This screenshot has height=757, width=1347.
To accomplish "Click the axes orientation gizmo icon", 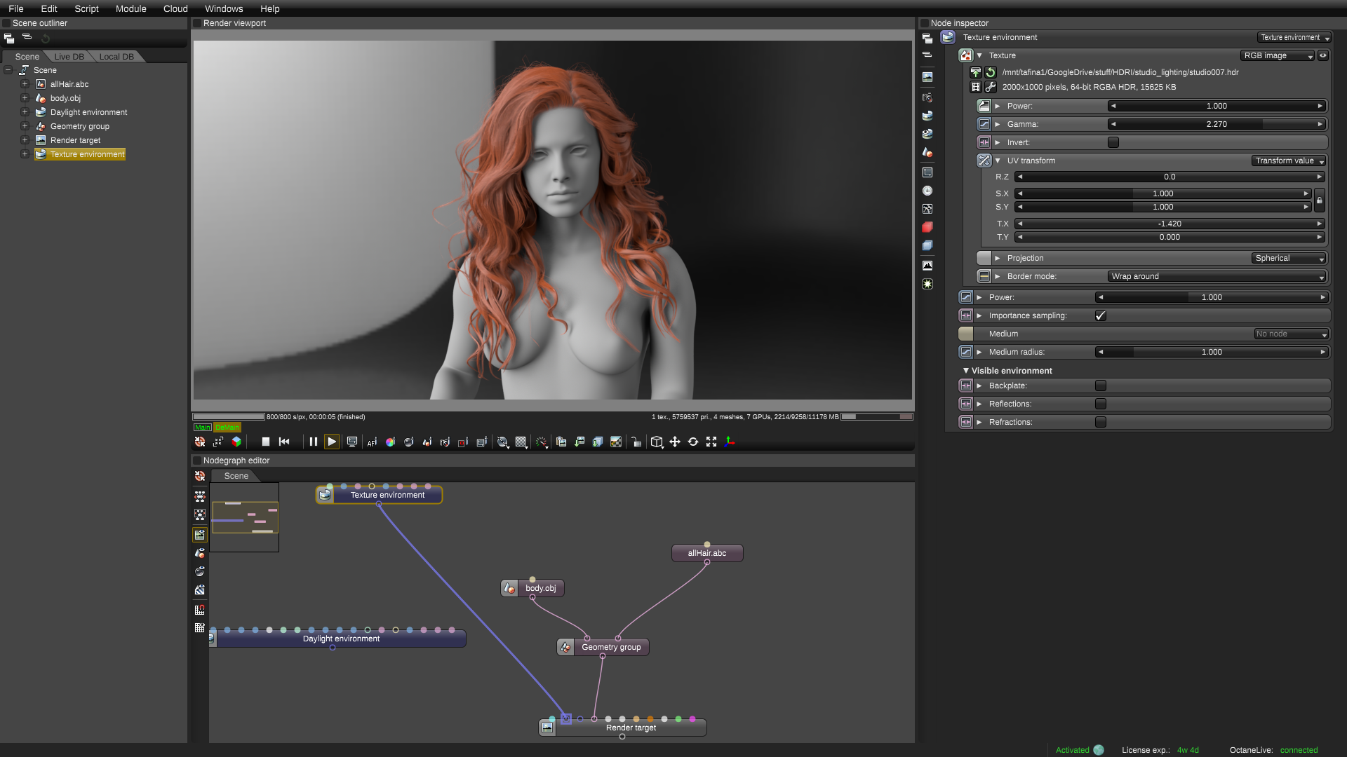I will click(x=730, y=442).
